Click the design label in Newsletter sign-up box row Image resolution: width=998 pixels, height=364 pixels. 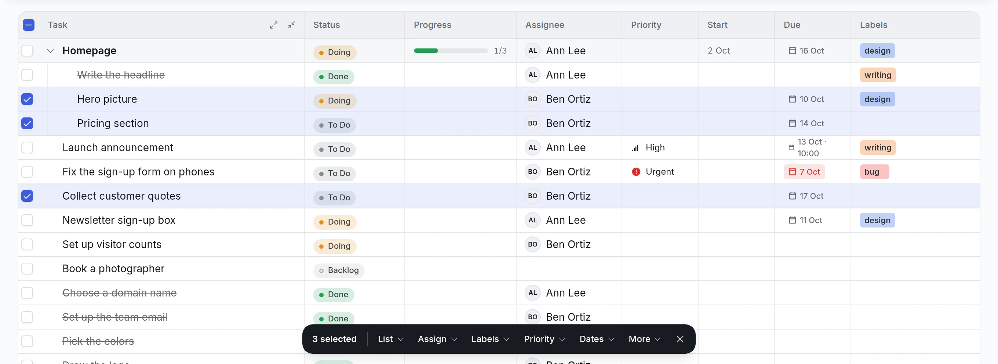(877, 220)
